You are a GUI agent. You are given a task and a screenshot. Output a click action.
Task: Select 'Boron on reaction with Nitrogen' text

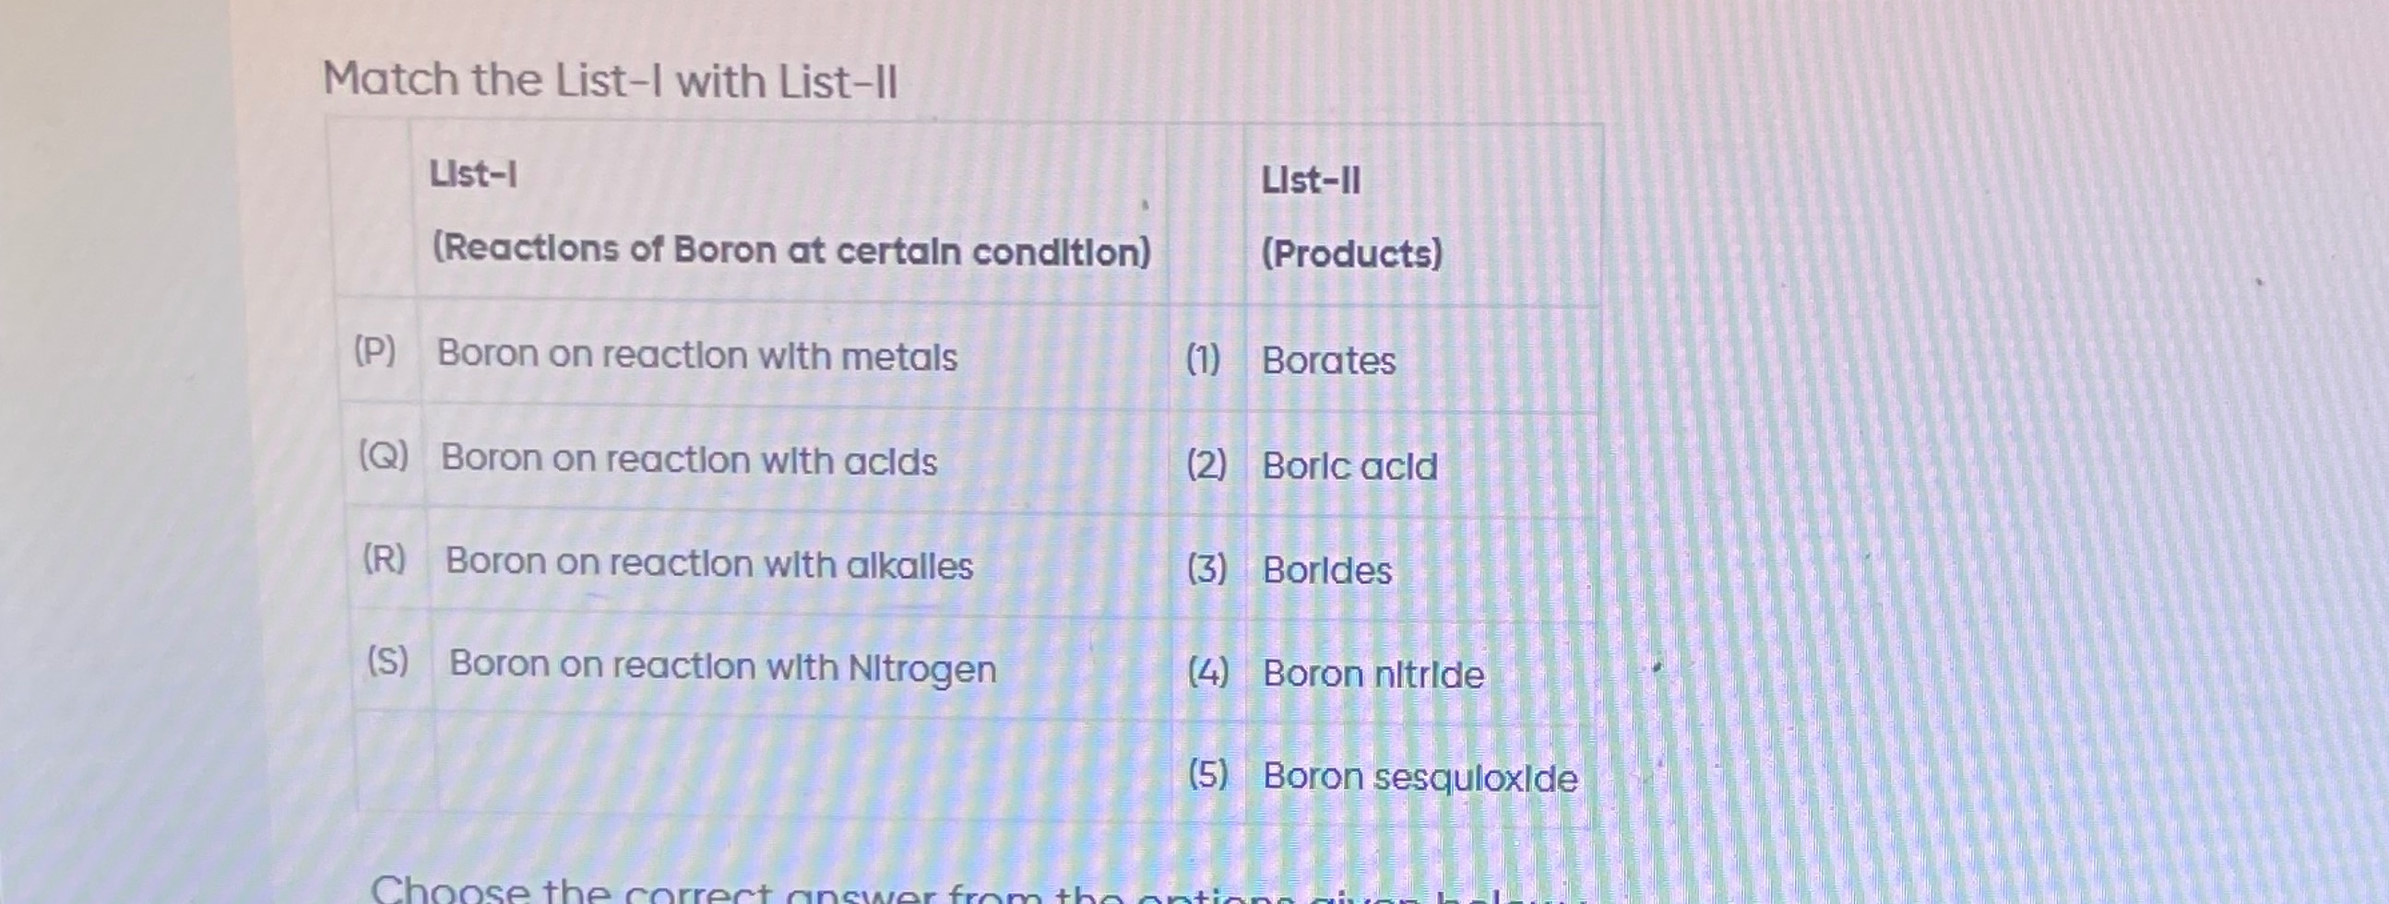(x=722, y=667)
